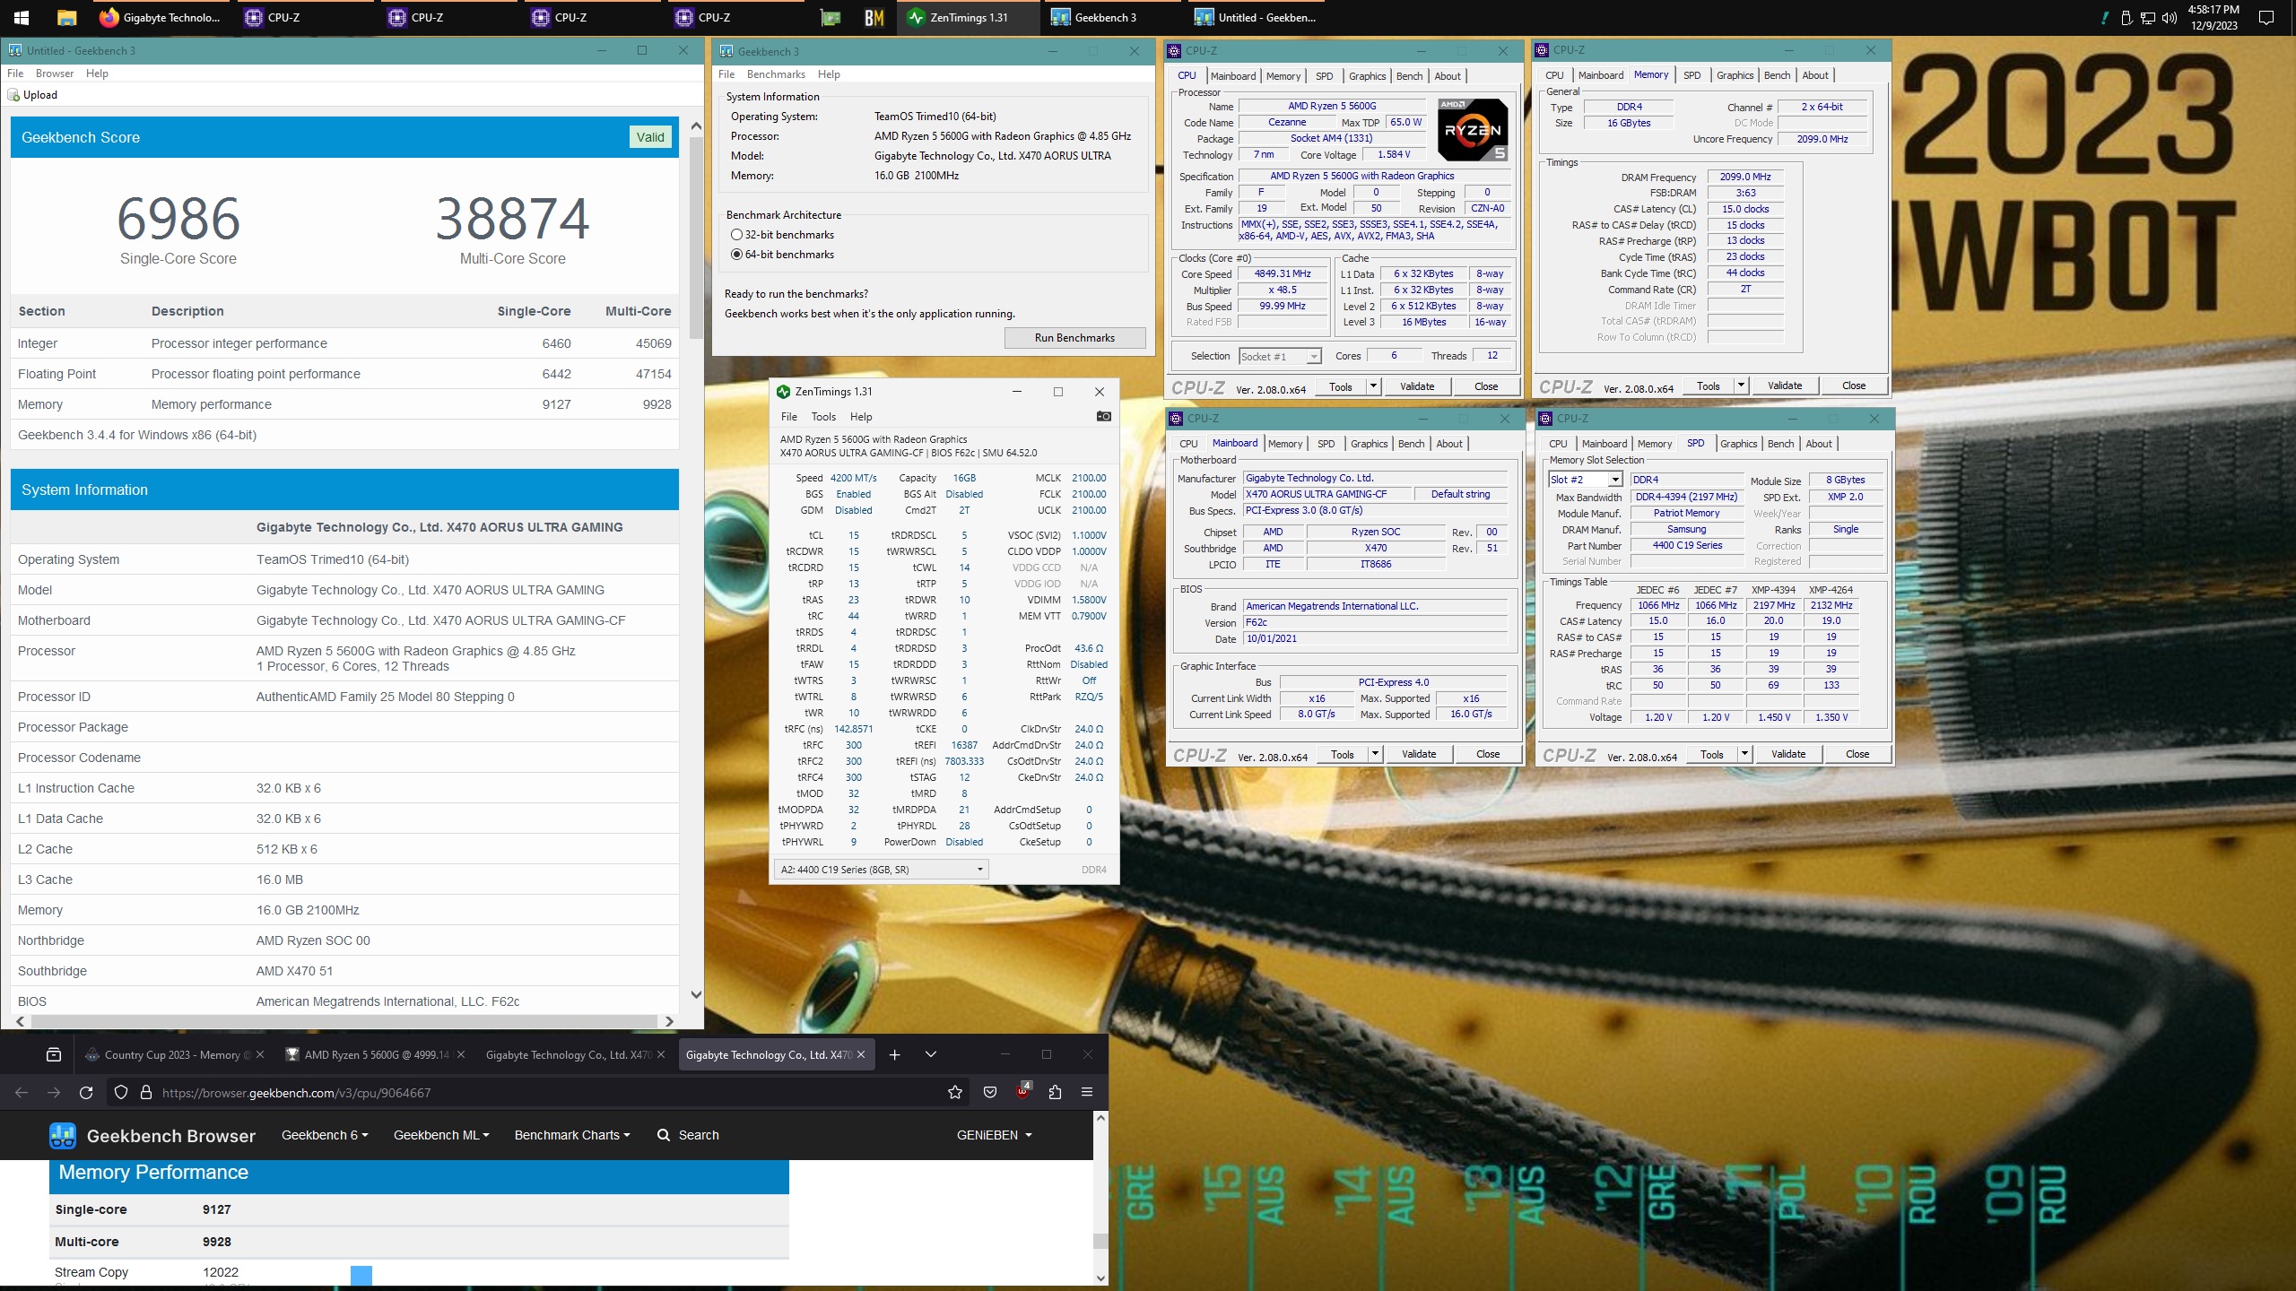The width and height of the screenshot is (2296, 1291).
Task: Click the Geekbench Browser logo
Action: pyautogui.click(x=152, y=1136)
